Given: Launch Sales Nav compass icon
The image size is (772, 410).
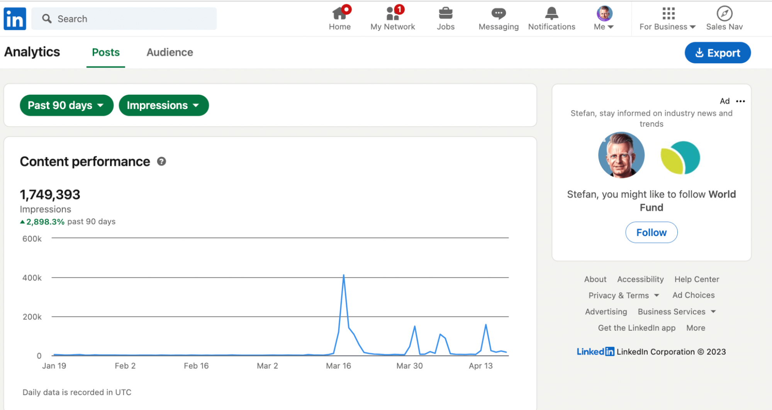Looking at the screenshot, I should coord(724,14).
